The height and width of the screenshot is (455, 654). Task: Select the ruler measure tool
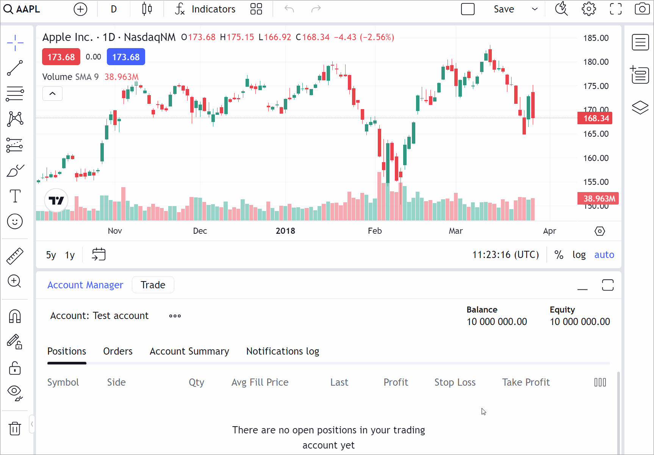pos(15,256)
